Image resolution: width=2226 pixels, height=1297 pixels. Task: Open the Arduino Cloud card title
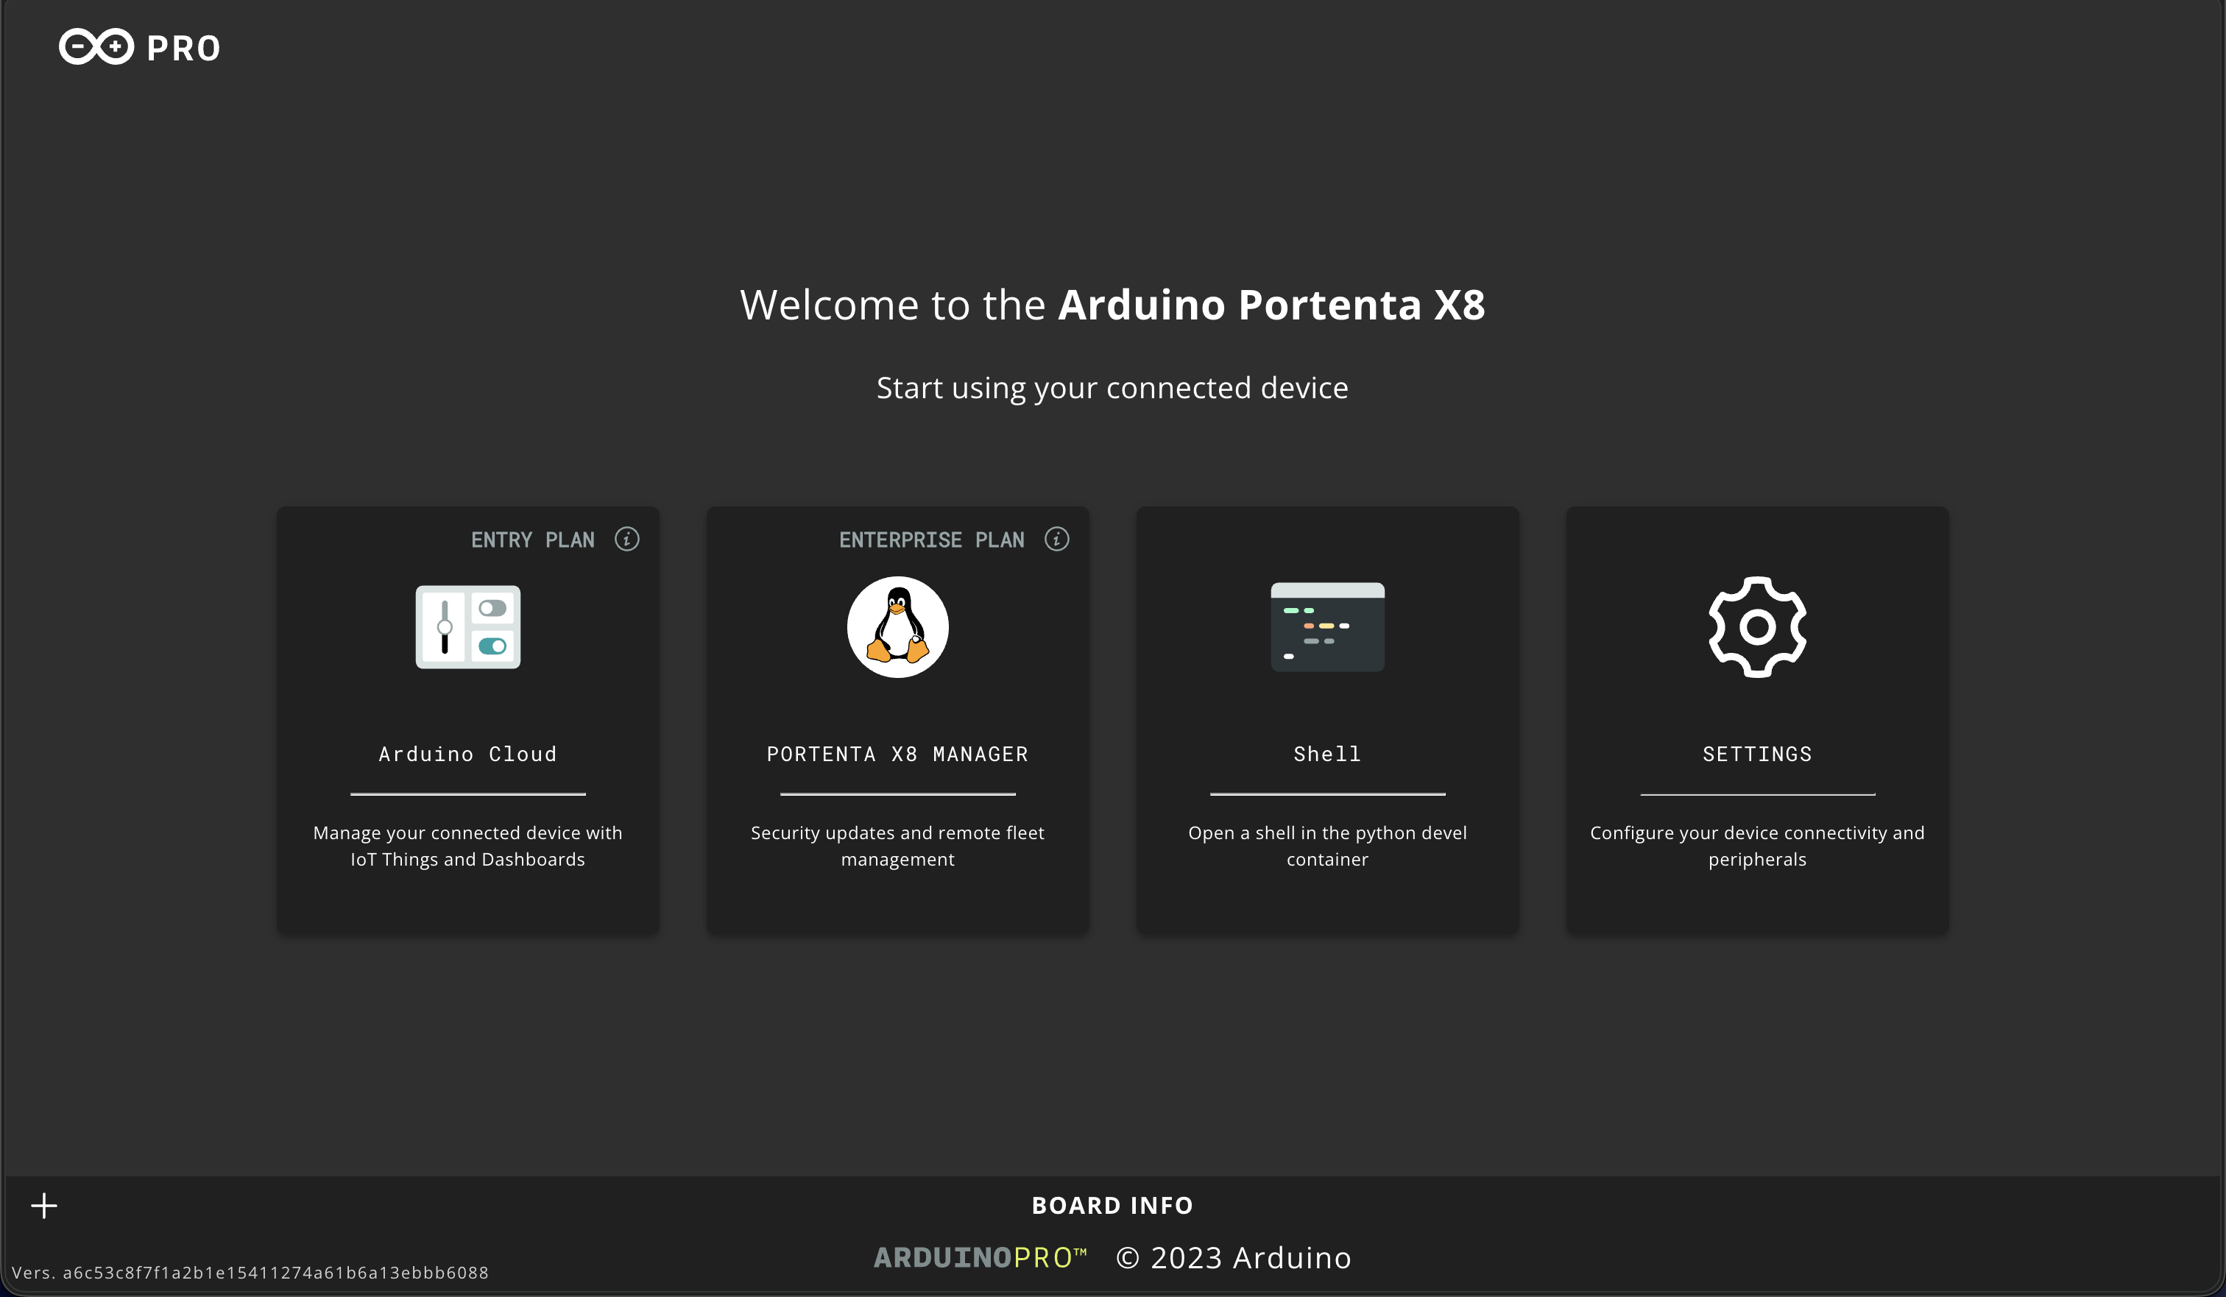(468, 754)
